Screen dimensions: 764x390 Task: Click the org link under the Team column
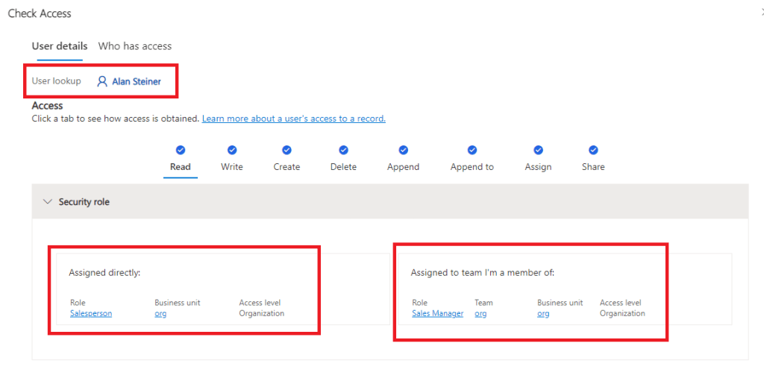[480, 313]
